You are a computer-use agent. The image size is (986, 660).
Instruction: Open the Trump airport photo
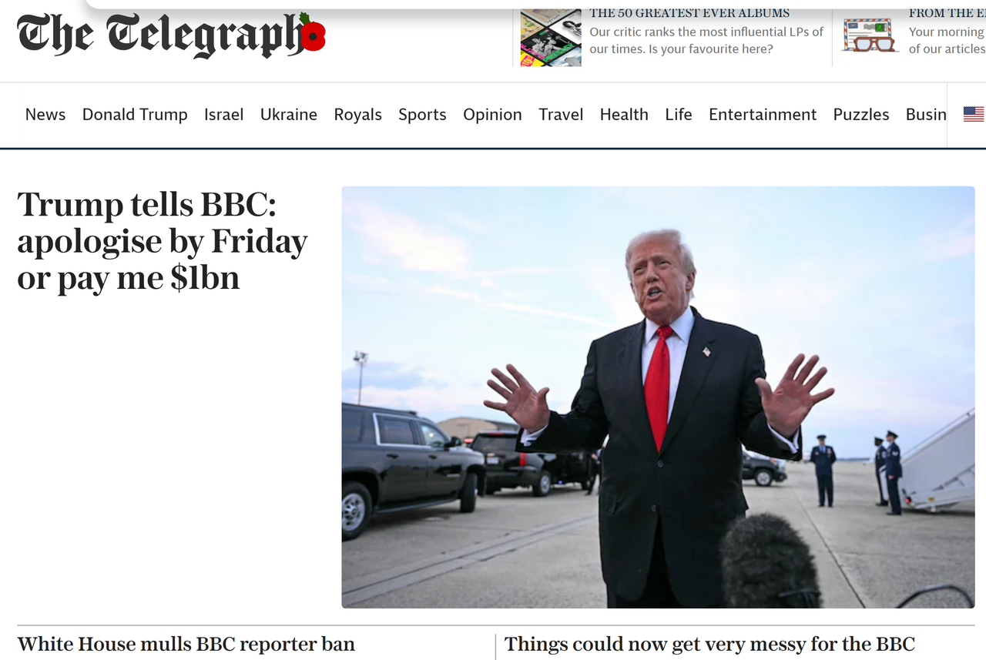coord(659,397)
